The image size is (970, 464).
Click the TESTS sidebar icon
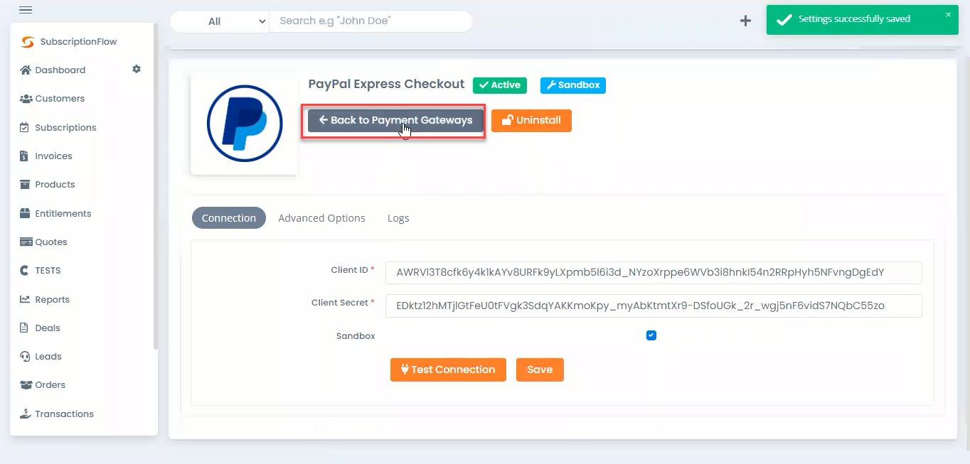25,270
